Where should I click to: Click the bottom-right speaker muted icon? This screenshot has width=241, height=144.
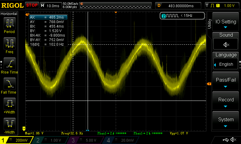[x=233, y=139]
